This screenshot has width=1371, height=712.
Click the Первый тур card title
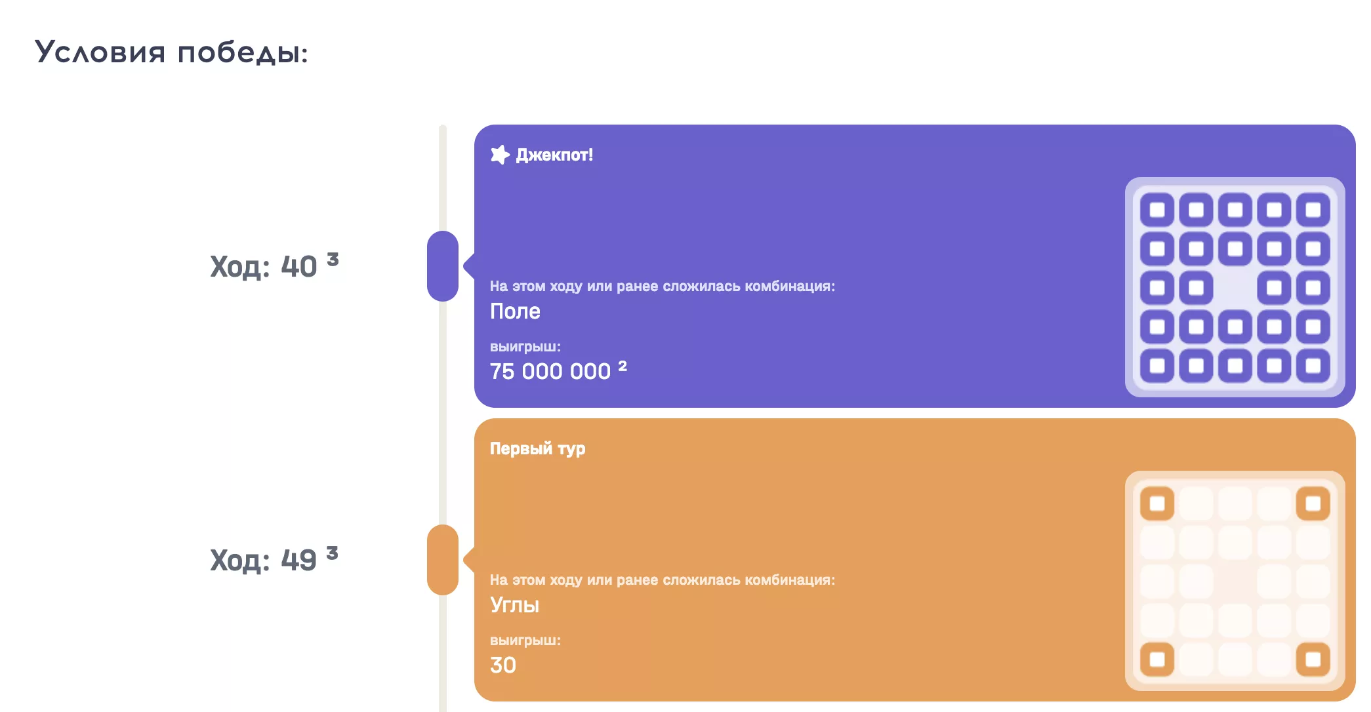[537, 449]
